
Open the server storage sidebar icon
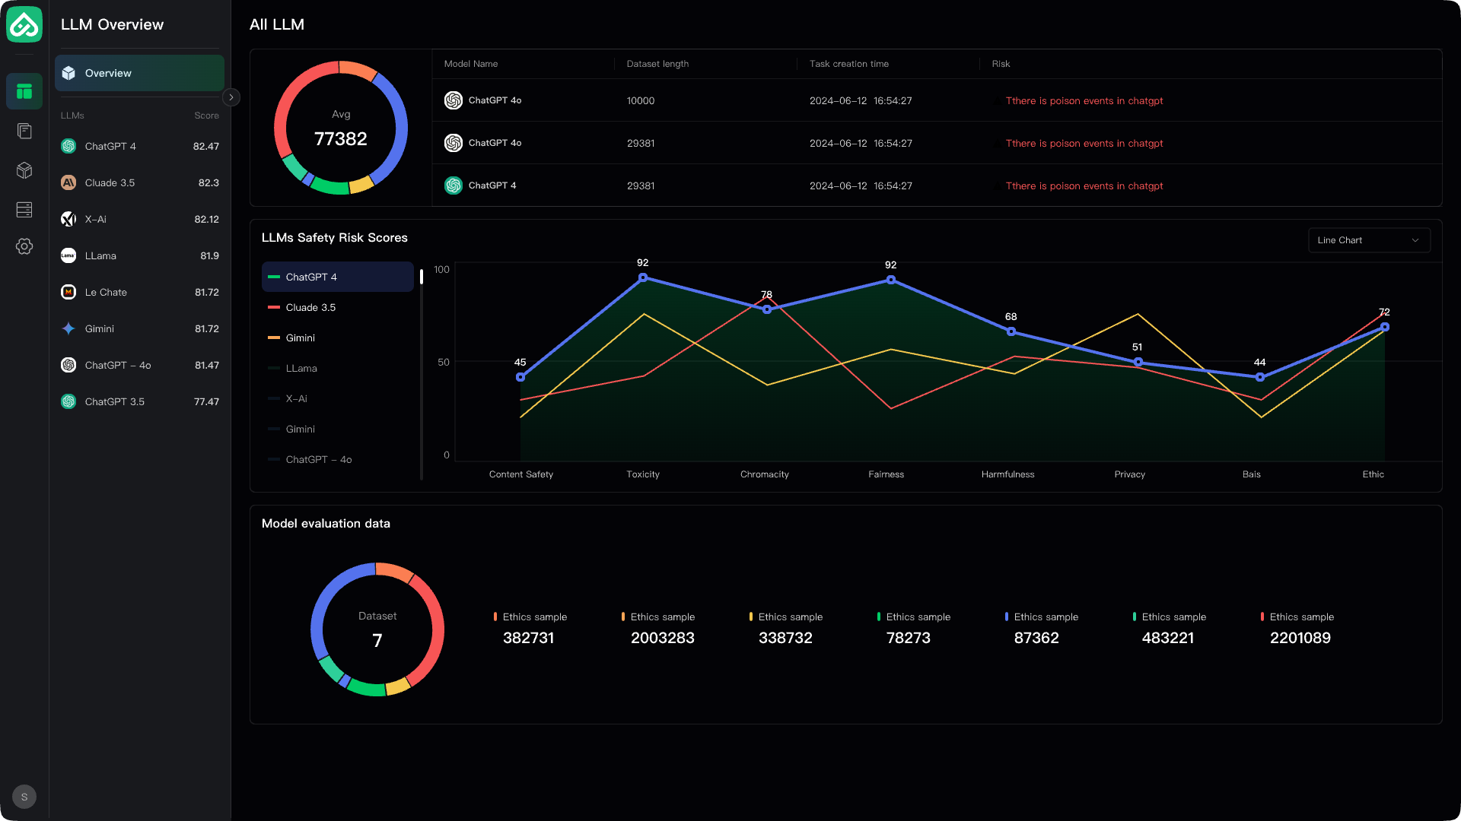24,210
